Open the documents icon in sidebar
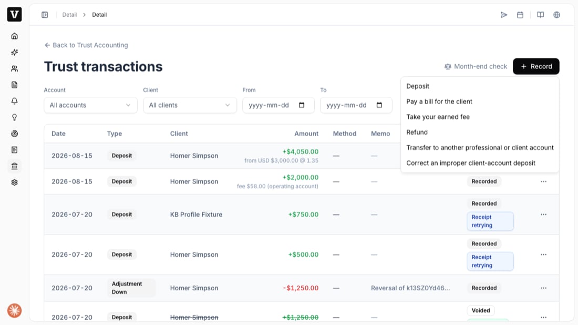Viewport: 578px width, 325px height. [x=14, y=85]
